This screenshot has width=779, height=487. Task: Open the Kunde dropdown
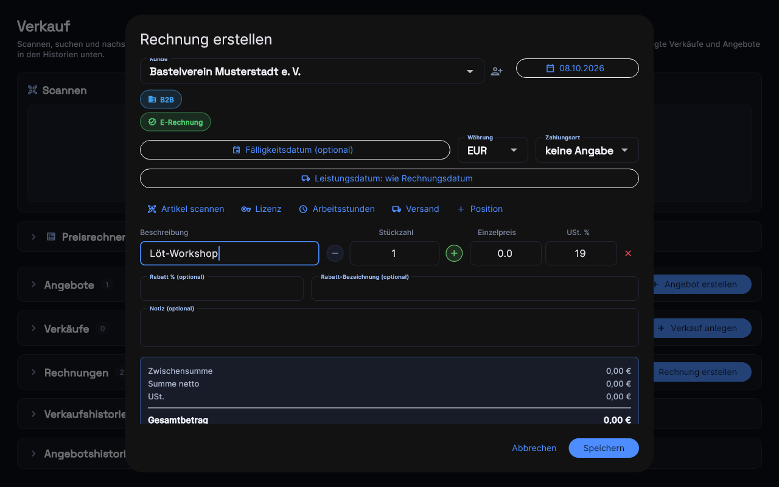click(312, 71)
